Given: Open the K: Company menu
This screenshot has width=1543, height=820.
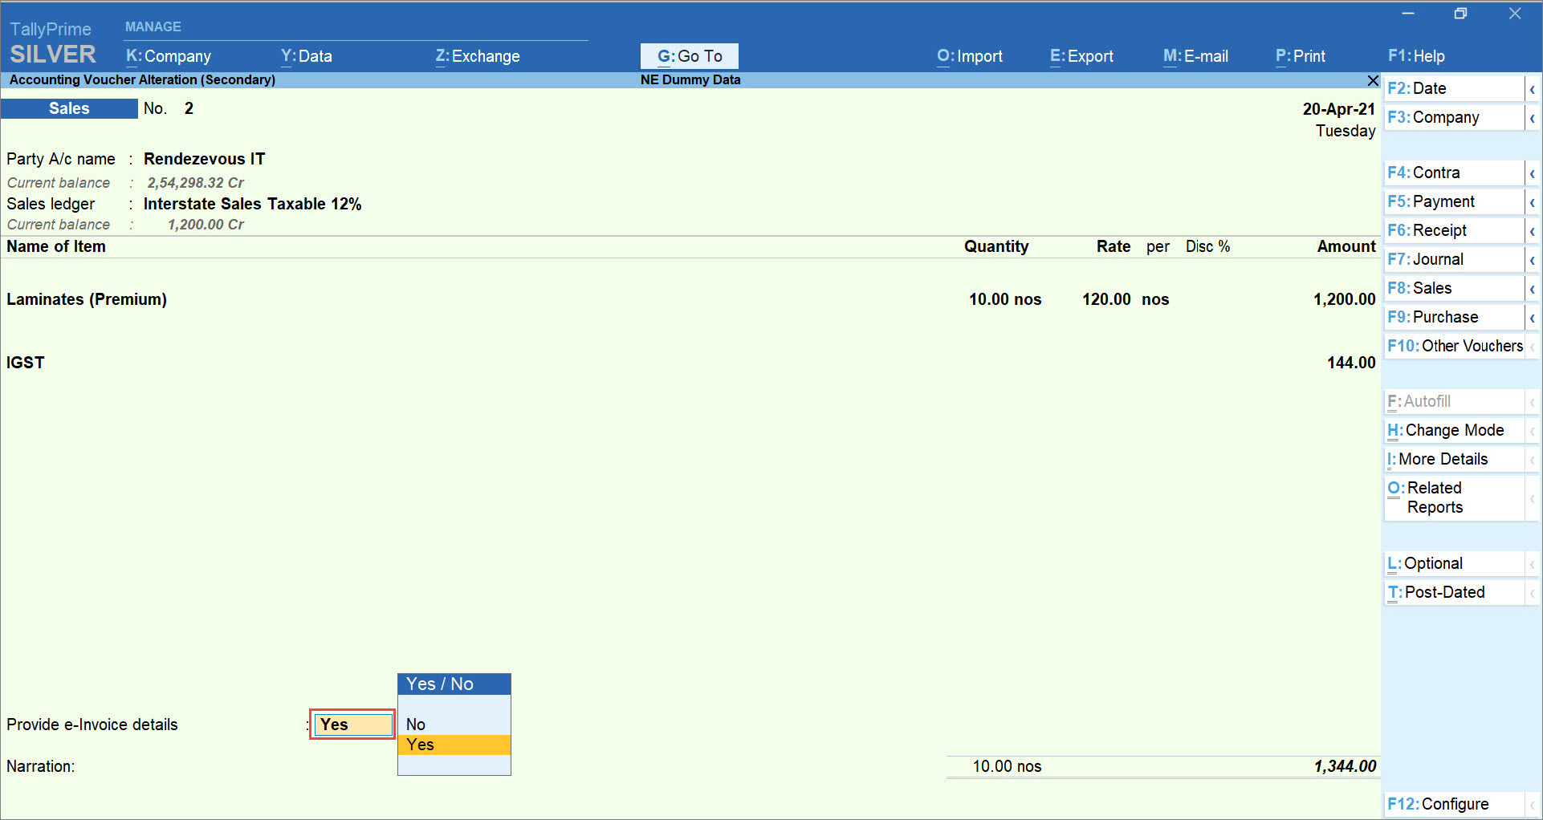Looking at the screenshot, I should click(168, 56).
